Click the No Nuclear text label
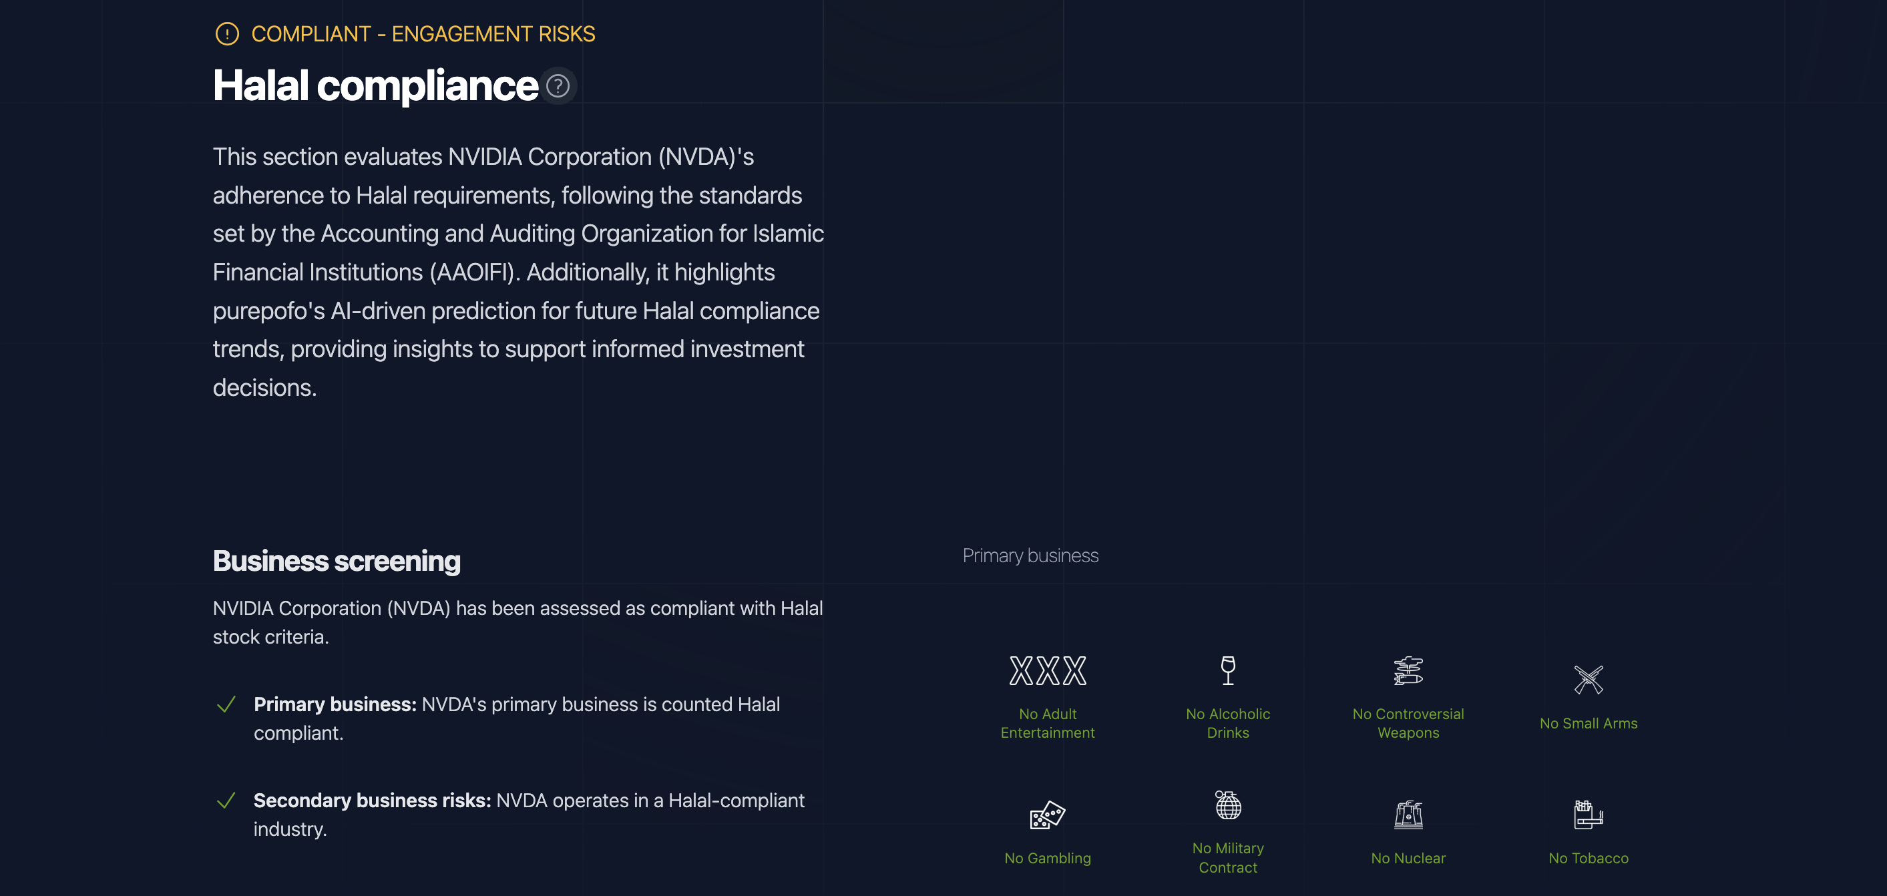The image size is (1887, 896). [1408, 858]
